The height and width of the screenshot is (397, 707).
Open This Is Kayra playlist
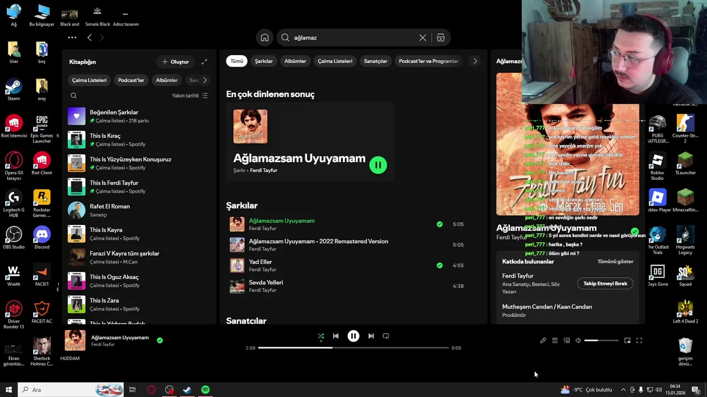(139, 234)
